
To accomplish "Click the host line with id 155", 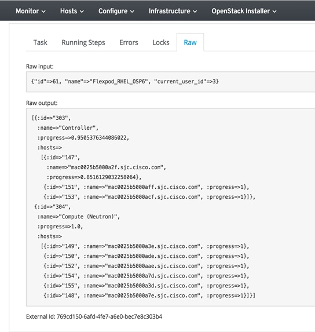I will pos(146,286).
